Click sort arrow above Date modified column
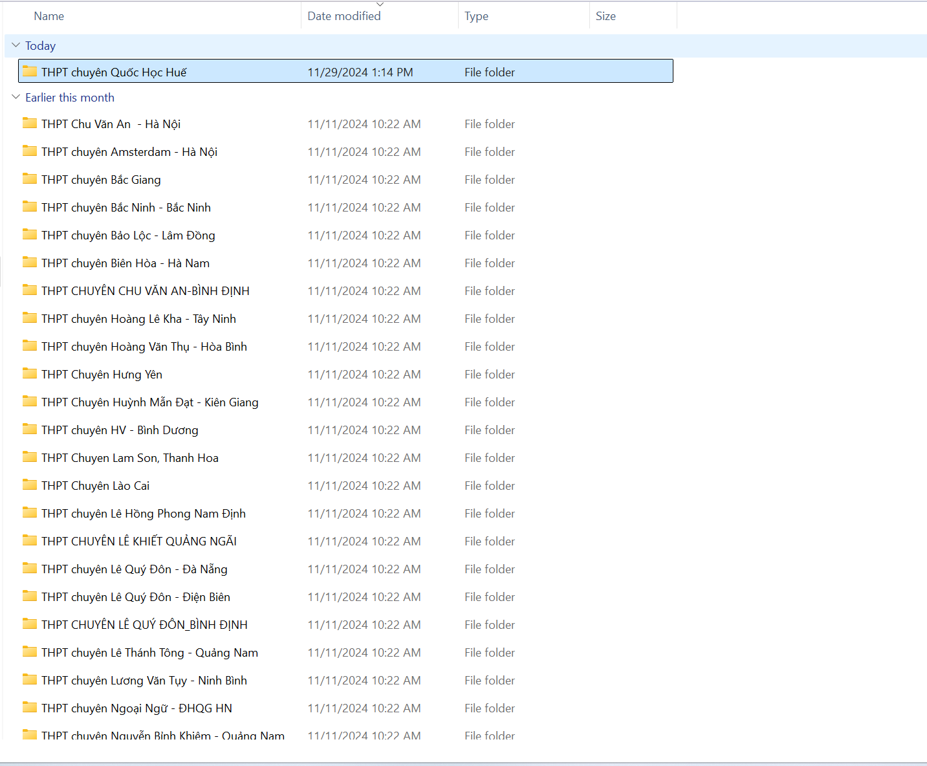This screenshot has width=927, height=766. (380, 5)
